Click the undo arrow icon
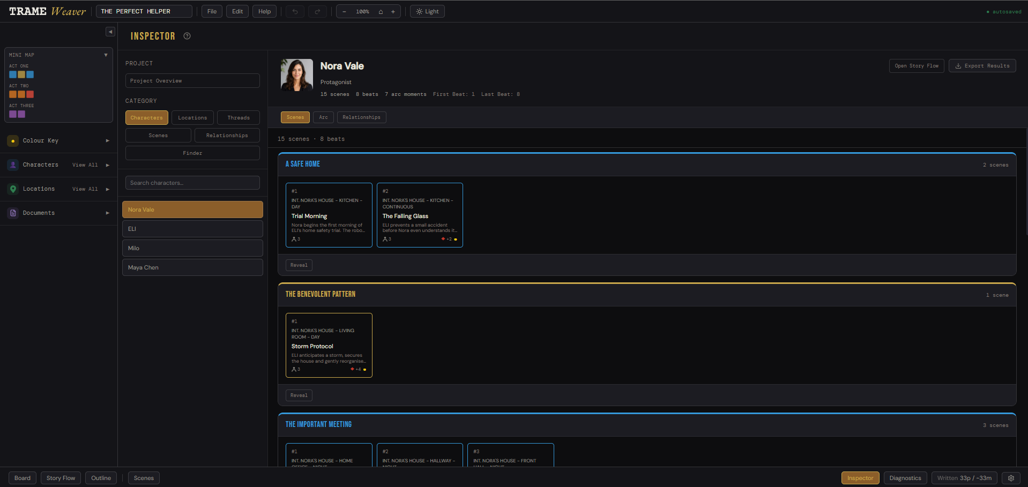1028x487 pixels. [x=295, y=11]
